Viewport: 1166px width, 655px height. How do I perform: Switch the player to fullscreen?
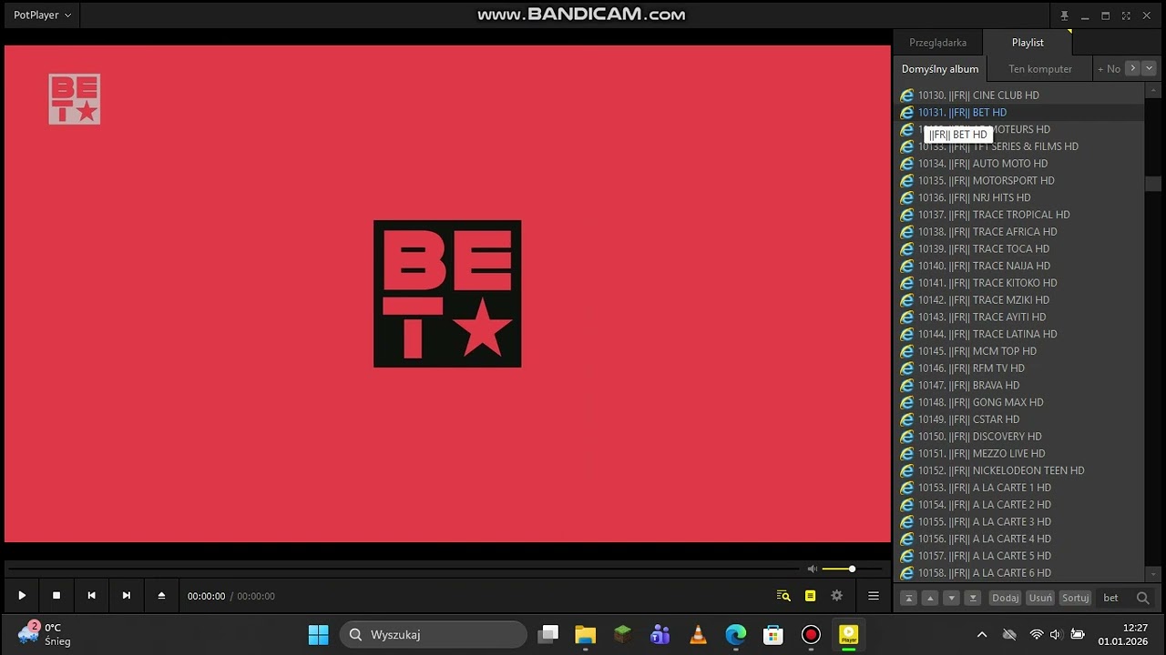point(1126,15)
